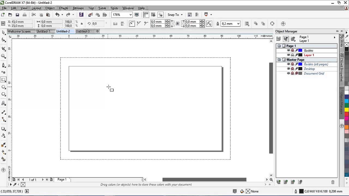Open the File menu
The image size is (349, 196).
pyautogui.click(x=4, y=8)
